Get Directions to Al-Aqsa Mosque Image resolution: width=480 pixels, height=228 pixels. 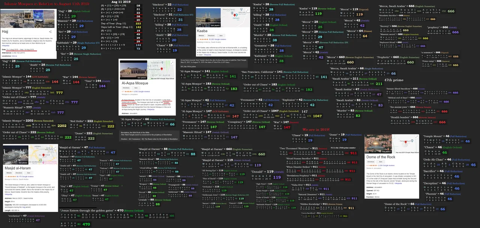(x=126, y=88)
